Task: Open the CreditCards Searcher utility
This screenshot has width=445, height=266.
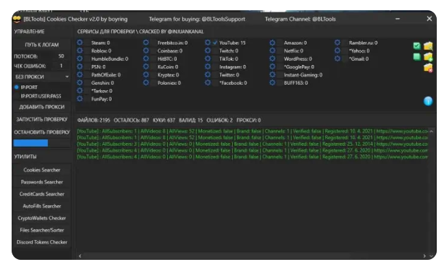Action: click(x=42, y=194)
